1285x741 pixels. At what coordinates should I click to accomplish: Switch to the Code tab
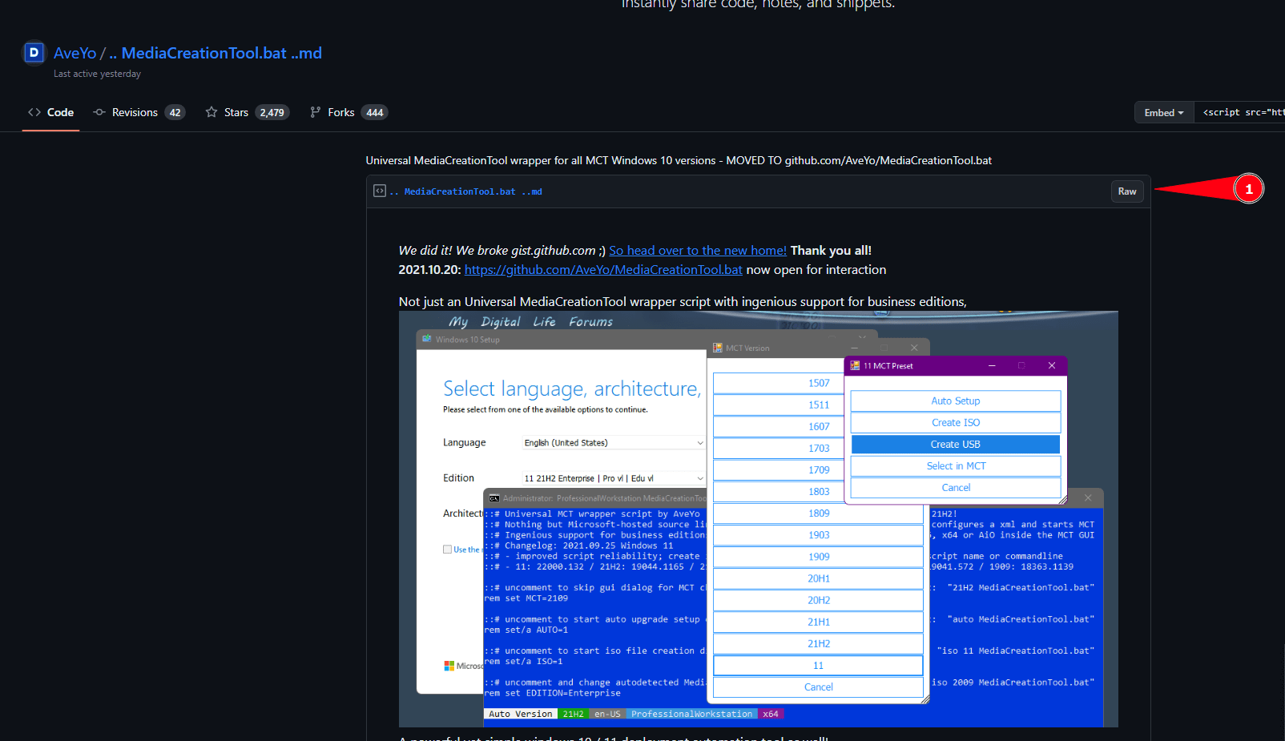pos(50,112)
